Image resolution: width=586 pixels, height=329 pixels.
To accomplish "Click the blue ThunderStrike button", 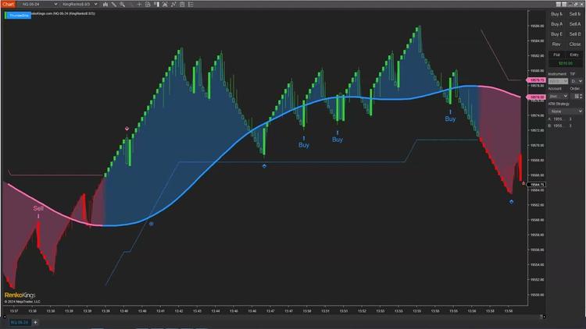I will (x=18, y=16).
